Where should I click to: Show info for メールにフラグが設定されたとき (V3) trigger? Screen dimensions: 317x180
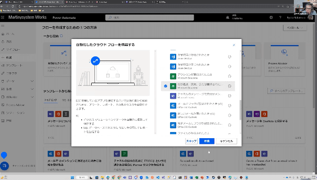(x=230, y=106)
